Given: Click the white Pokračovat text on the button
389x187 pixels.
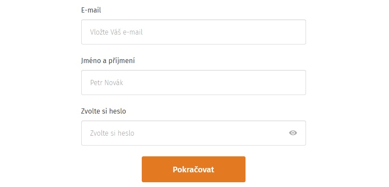Looking at the screenshot, I should coord(194,170).
